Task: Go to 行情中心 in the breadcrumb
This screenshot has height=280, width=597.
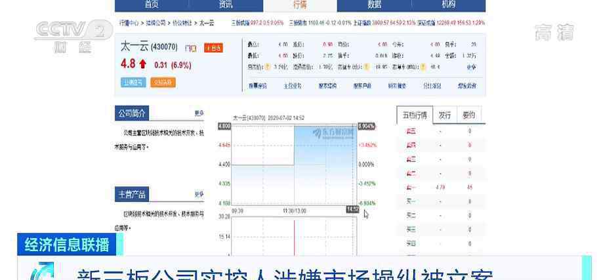Action: (129, 23)
